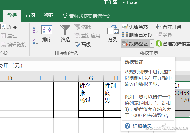The image size is (190, 133).
Task: Click Advanced filter (高级) button
Action: (x=83, y=44)
